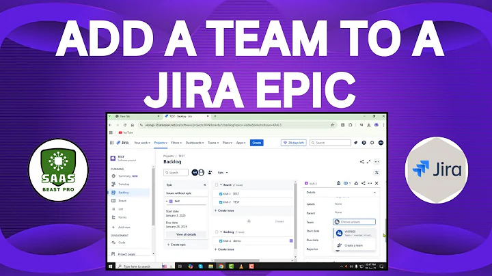Click View all details button
492x276 pixels.
186,234
